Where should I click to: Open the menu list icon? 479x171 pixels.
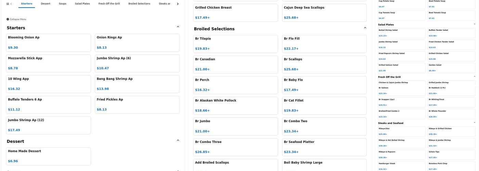pyautogui.click(x=8, y=4)
